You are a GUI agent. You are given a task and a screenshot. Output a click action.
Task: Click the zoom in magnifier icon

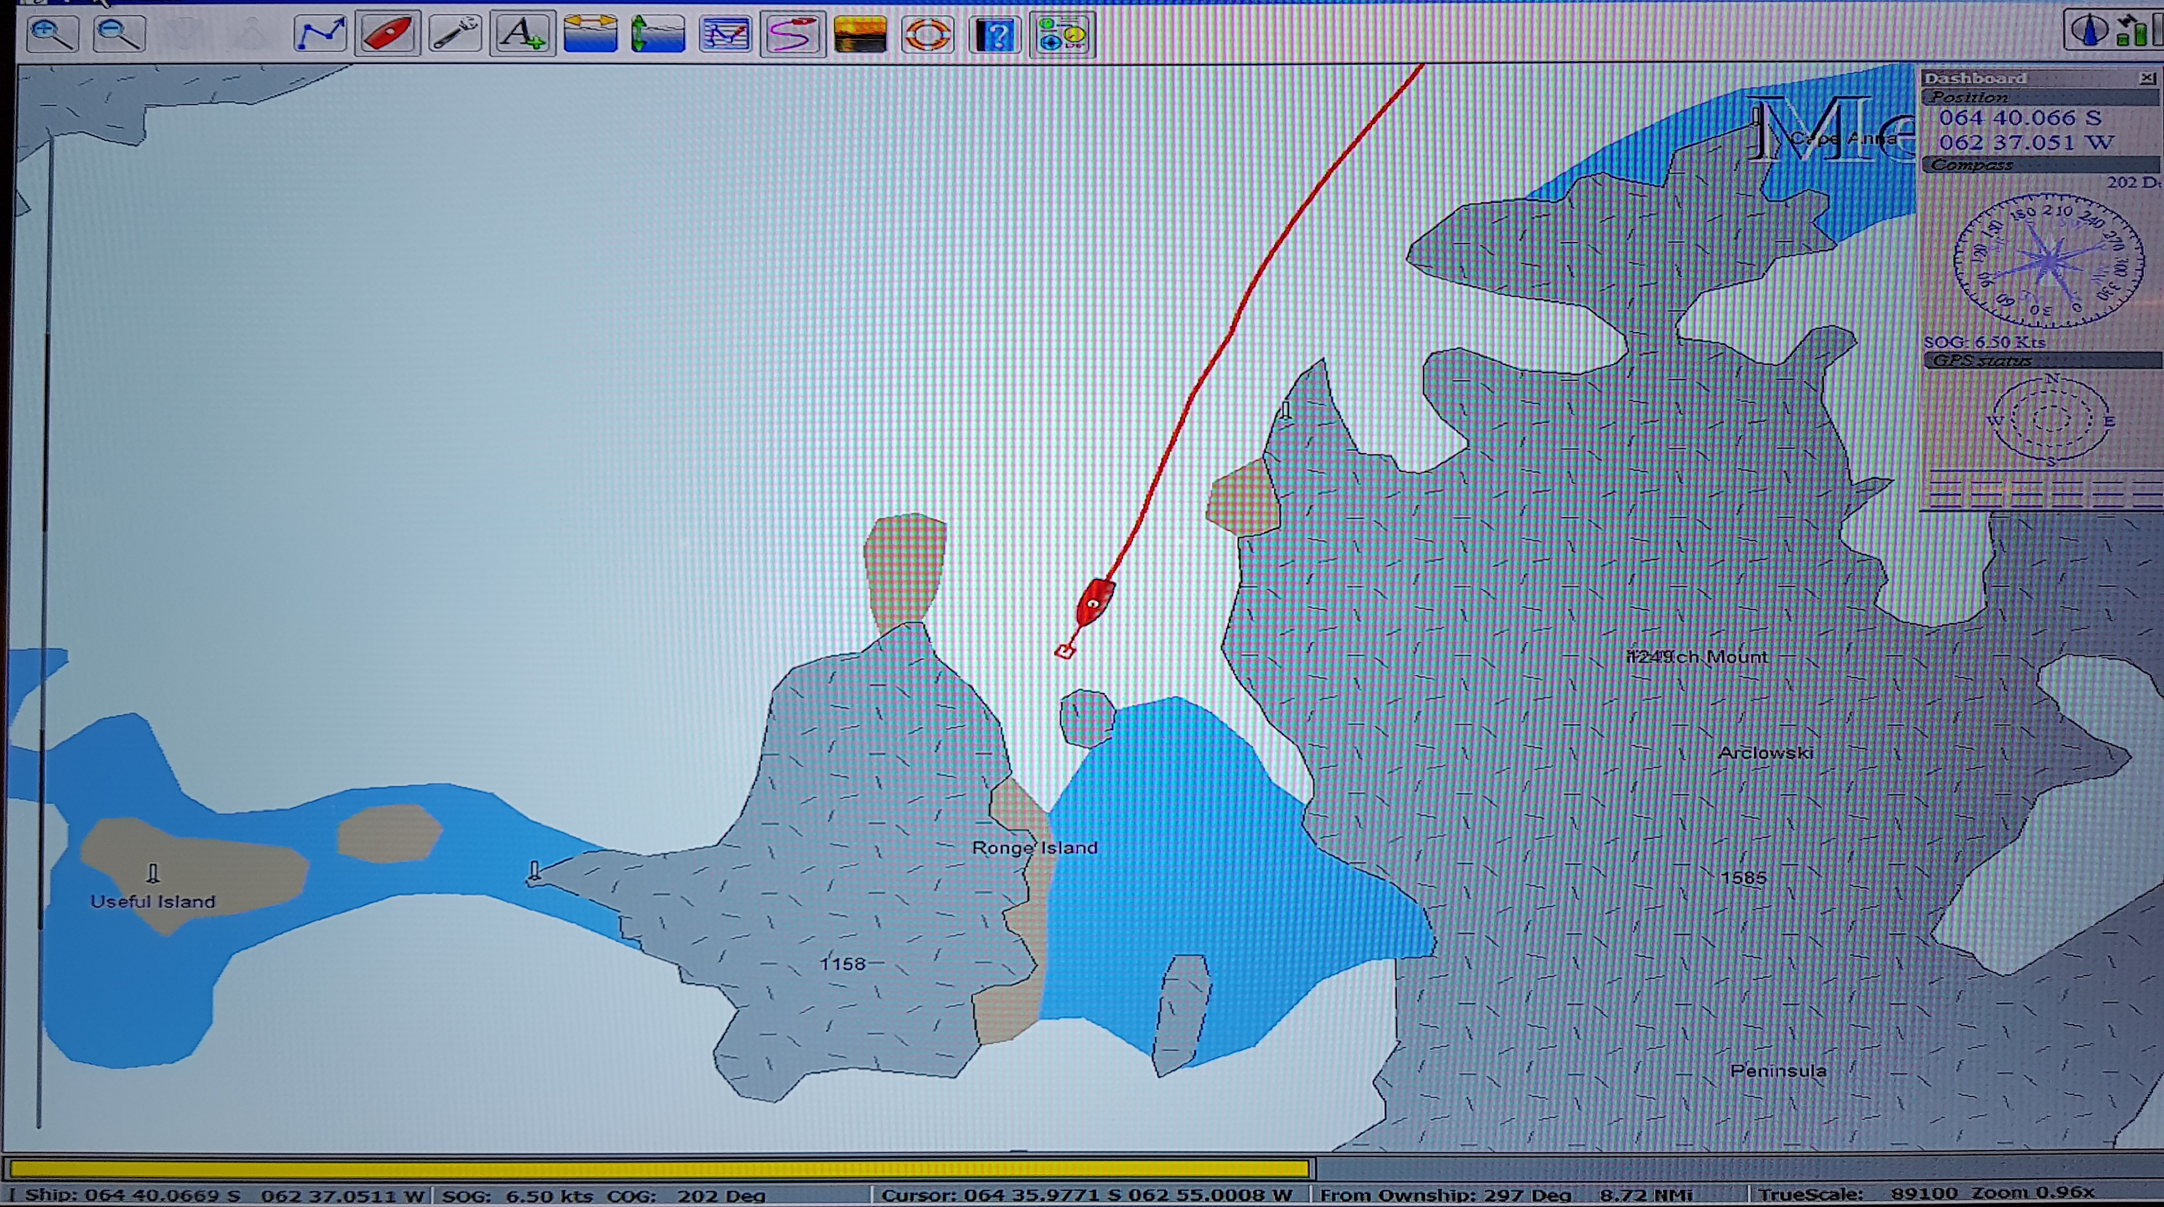tap(52, 34)
